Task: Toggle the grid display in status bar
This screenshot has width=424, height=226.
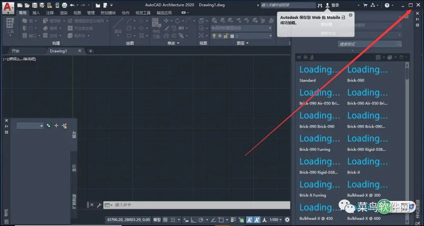Action: tap(165, 220)
